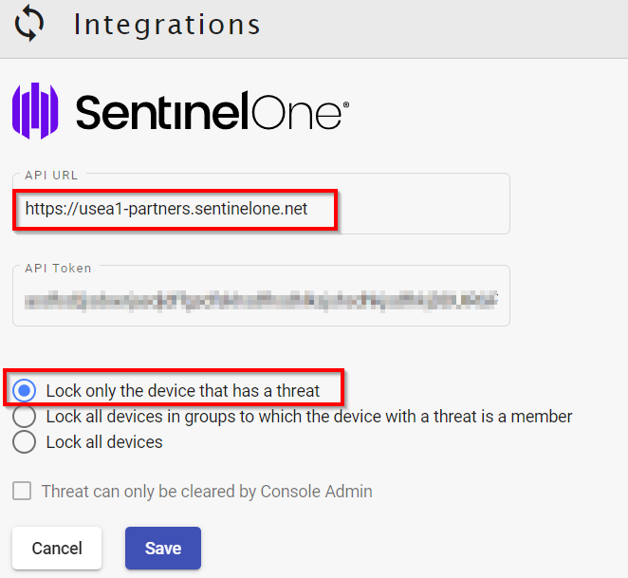The image size is (628, 578).
Task: Click the API Token field label
Action: 59,268
